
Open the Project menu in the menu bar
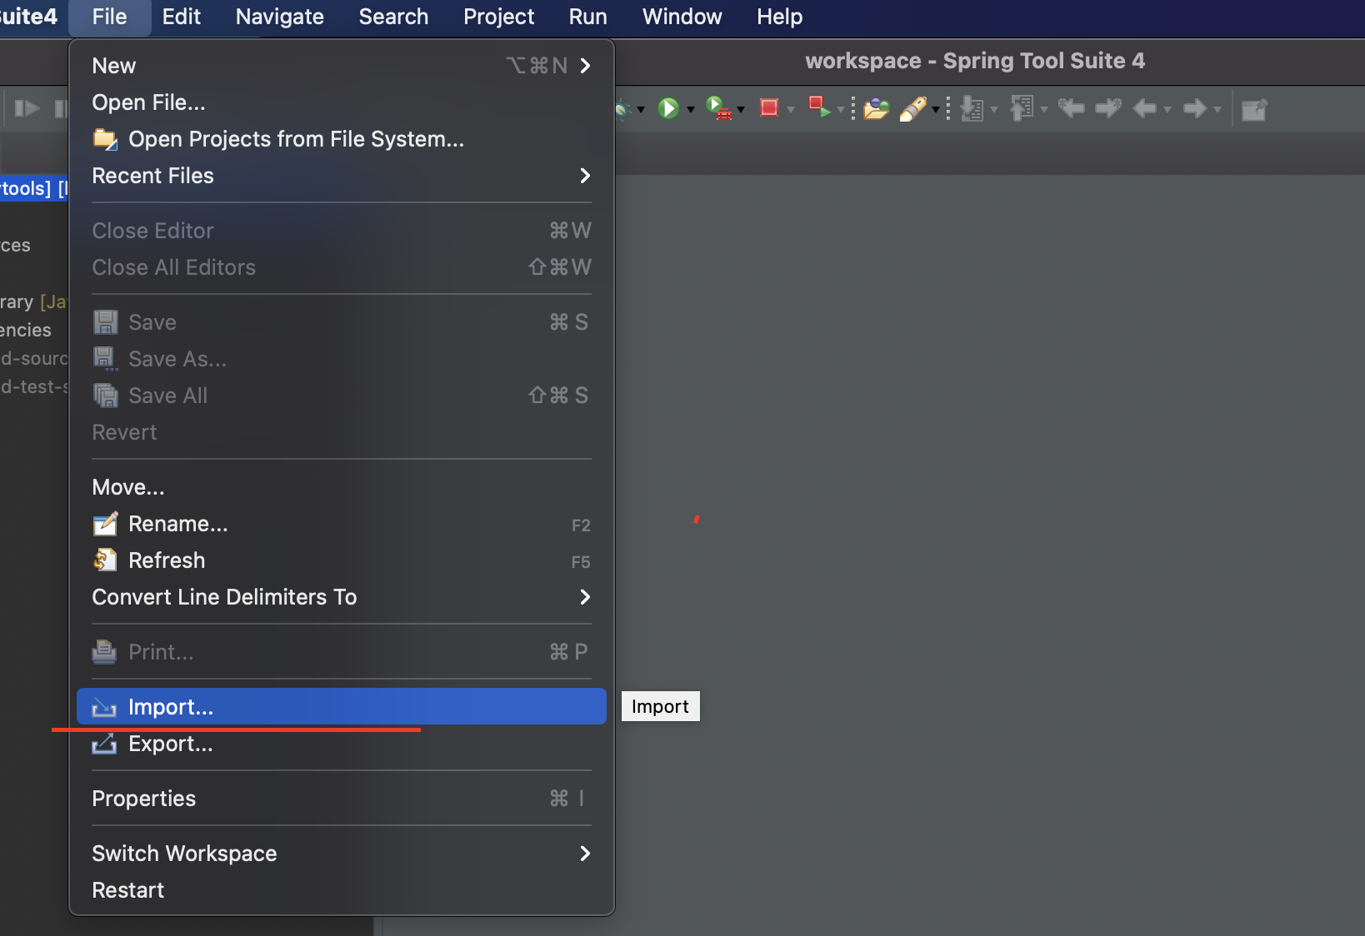498,17
